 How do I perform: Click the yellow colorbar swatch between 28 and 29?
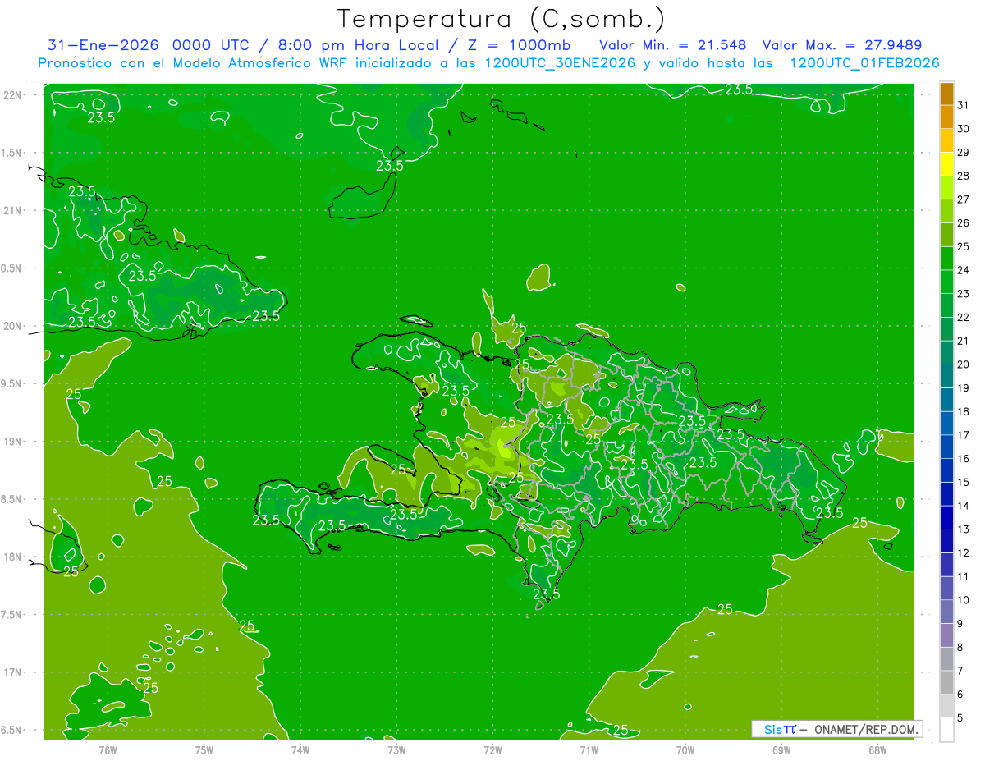point(946,164)
